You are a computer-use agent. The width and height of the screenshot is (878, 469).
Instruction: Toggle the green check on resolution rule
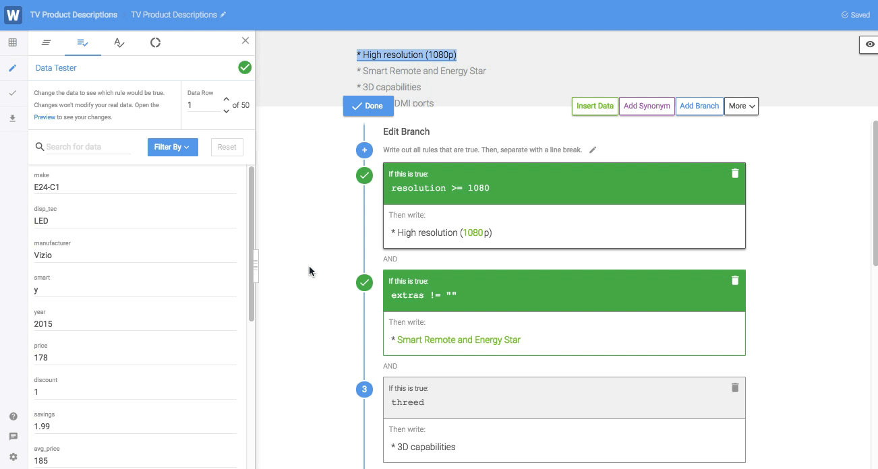click(x=364, y=176)
